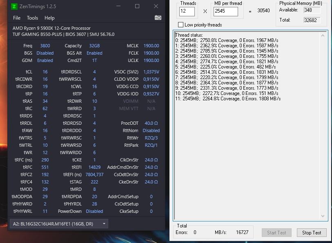Image resolution: width=332 pixels, height=243 pixels.
Task: Click the Total memory value 32682
Action: (312, 20)
